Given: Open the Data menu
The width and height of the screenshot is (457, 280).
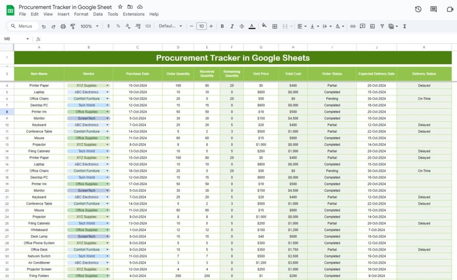Looking at the screenshot, I should (x=99, y=14).
